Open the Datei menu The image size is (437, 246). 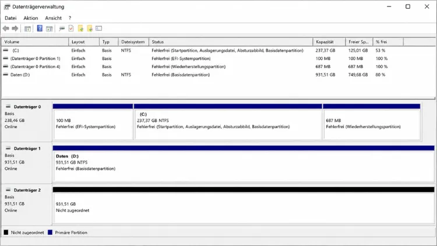10,18
